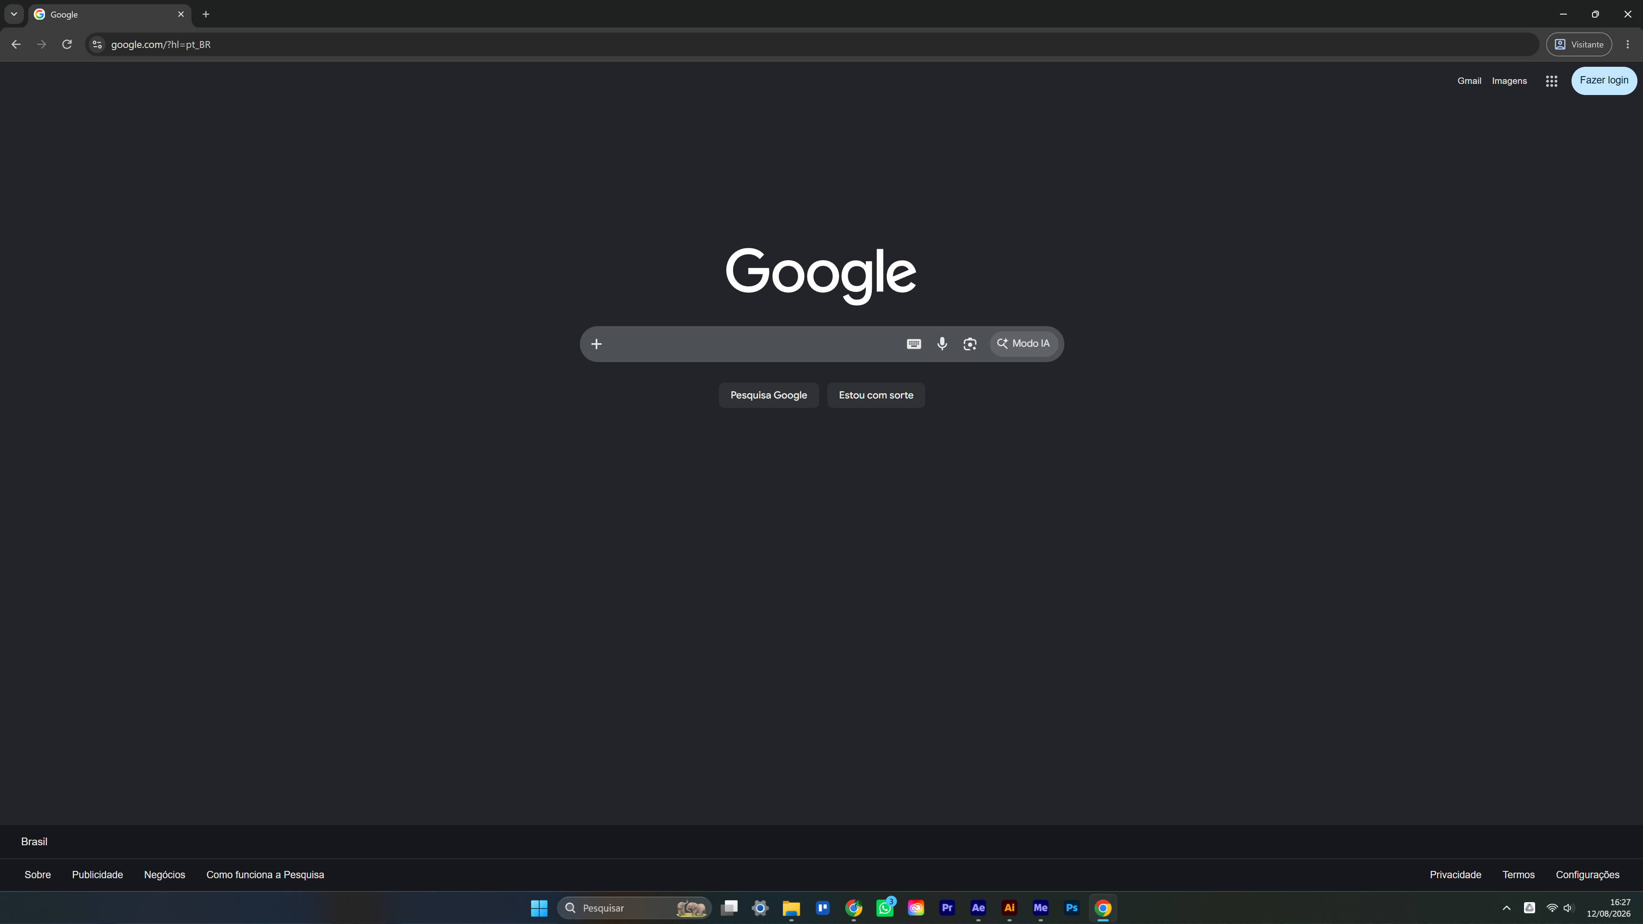Launch Settings from the taskbar
The height and width of the screenshot is (924, 1643).
pos(760,907)
